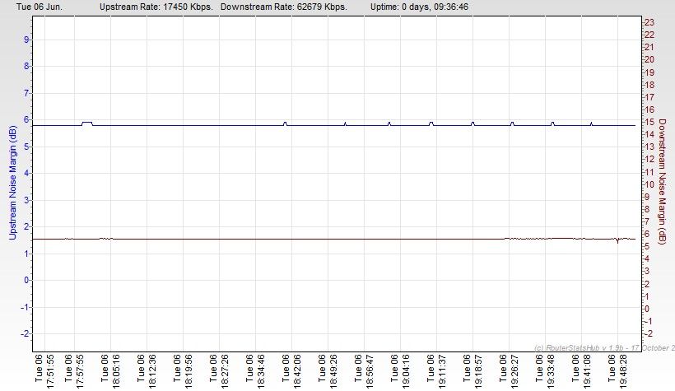Click the 'Upstream Noise Margin (dB)' axis label
Screen dimensions: 675x391
click(12, 183)
